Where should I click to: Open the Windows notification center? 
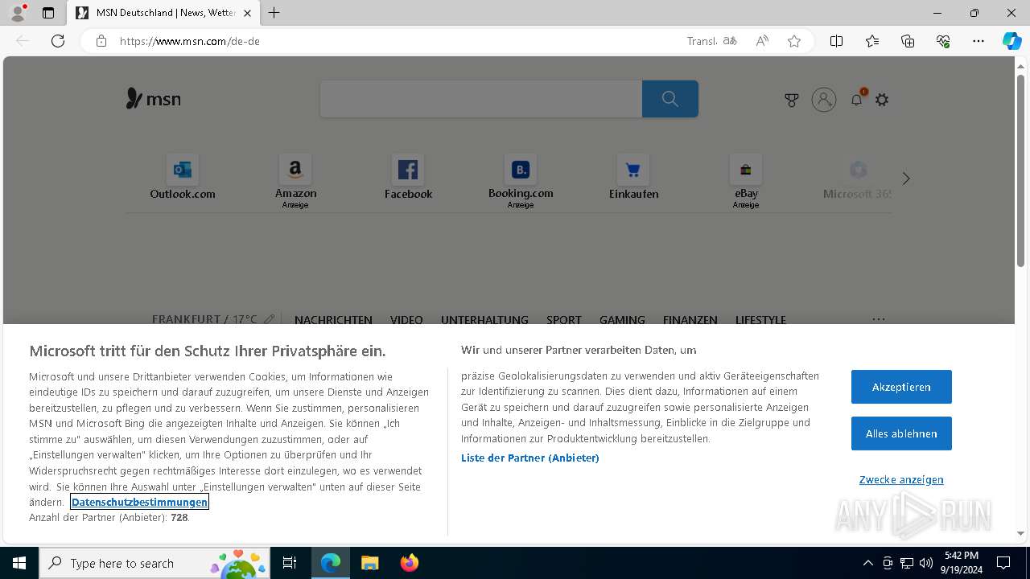pyautogui.click(x=1003, y=563)
